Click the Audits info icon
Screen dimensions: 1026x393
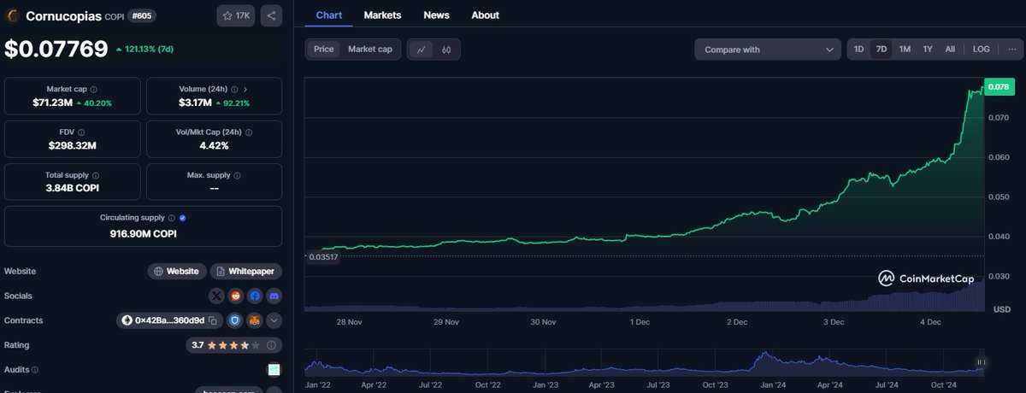click(35, 370)
